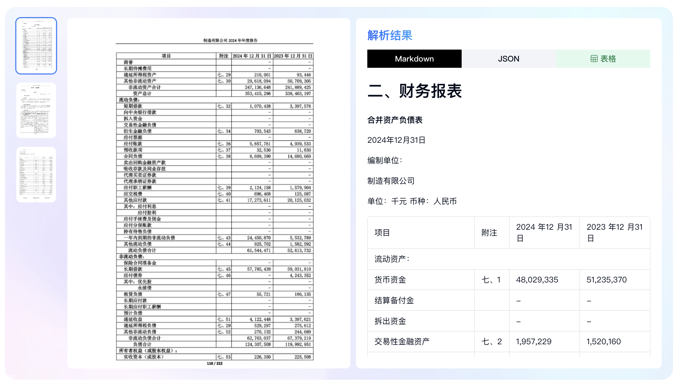Click the 流动资产 section row
Viewport: 678px width, 386px height.
tap(392, 259)
